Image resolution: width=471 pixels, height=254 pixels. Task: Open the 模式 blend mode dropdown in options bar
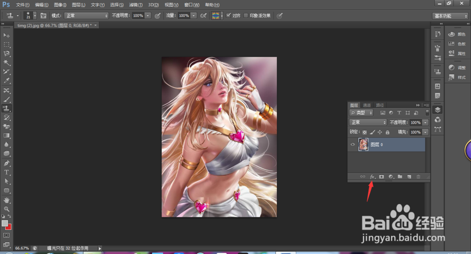pos(86,16)
